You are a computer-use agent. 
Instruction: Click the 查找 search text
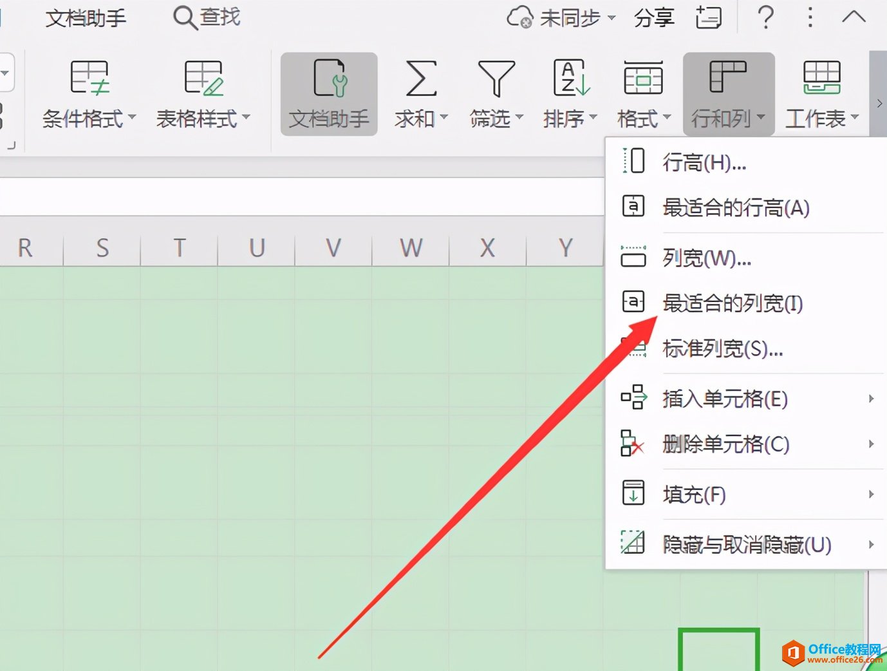(220, 17)
